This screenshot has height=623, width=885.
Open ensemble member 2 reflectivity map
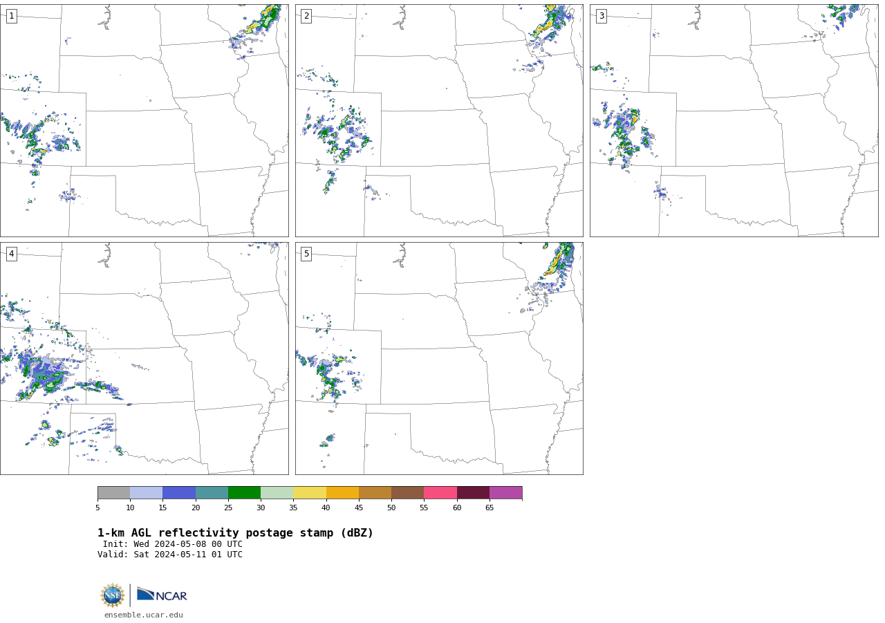point(439,120)
